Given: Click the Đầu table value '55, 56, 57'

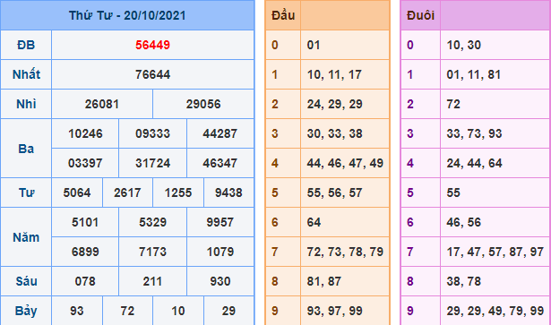Looking at the screenshot, I should [334, 192].
